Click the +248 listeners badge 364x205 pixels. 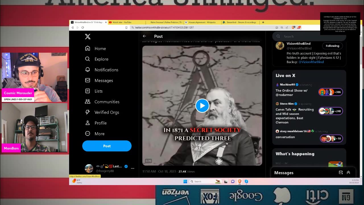[x=331, y=111]
